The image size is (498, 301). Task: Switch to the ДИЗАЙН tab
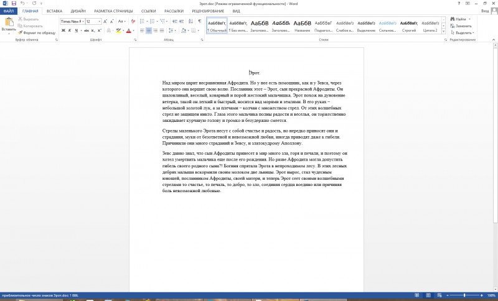coord(78,11)
